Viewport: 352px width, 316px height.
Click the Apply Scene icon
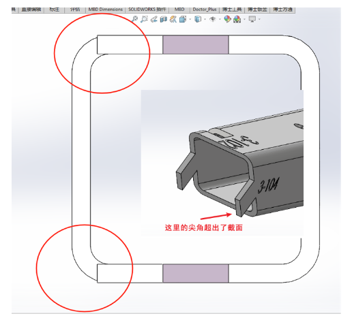237,19
